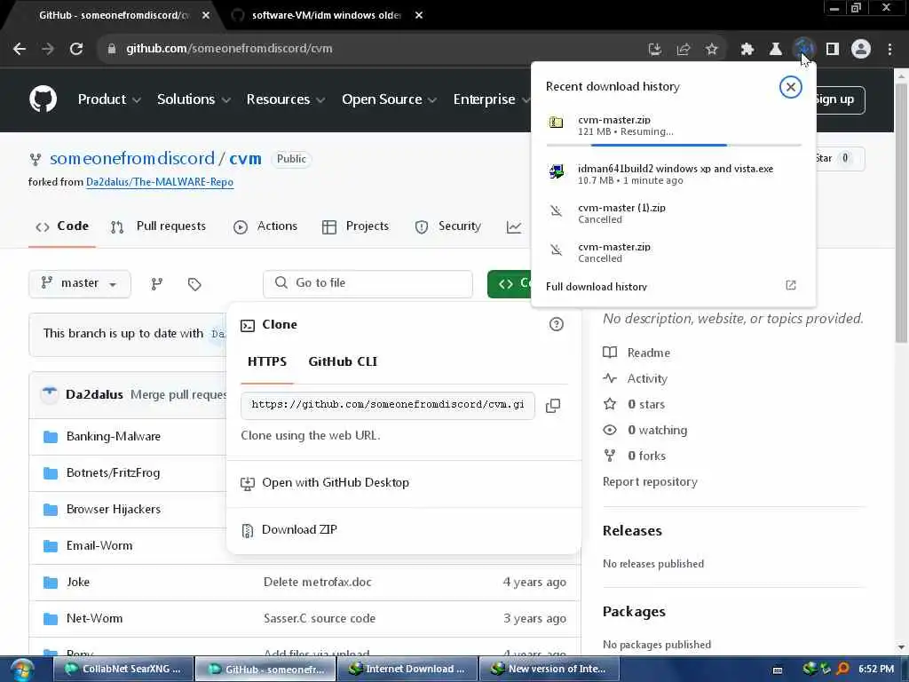This screenshot has height=682, width=909.
Task: Open the Activity link in sidebar
Action: tap(647, 378)
